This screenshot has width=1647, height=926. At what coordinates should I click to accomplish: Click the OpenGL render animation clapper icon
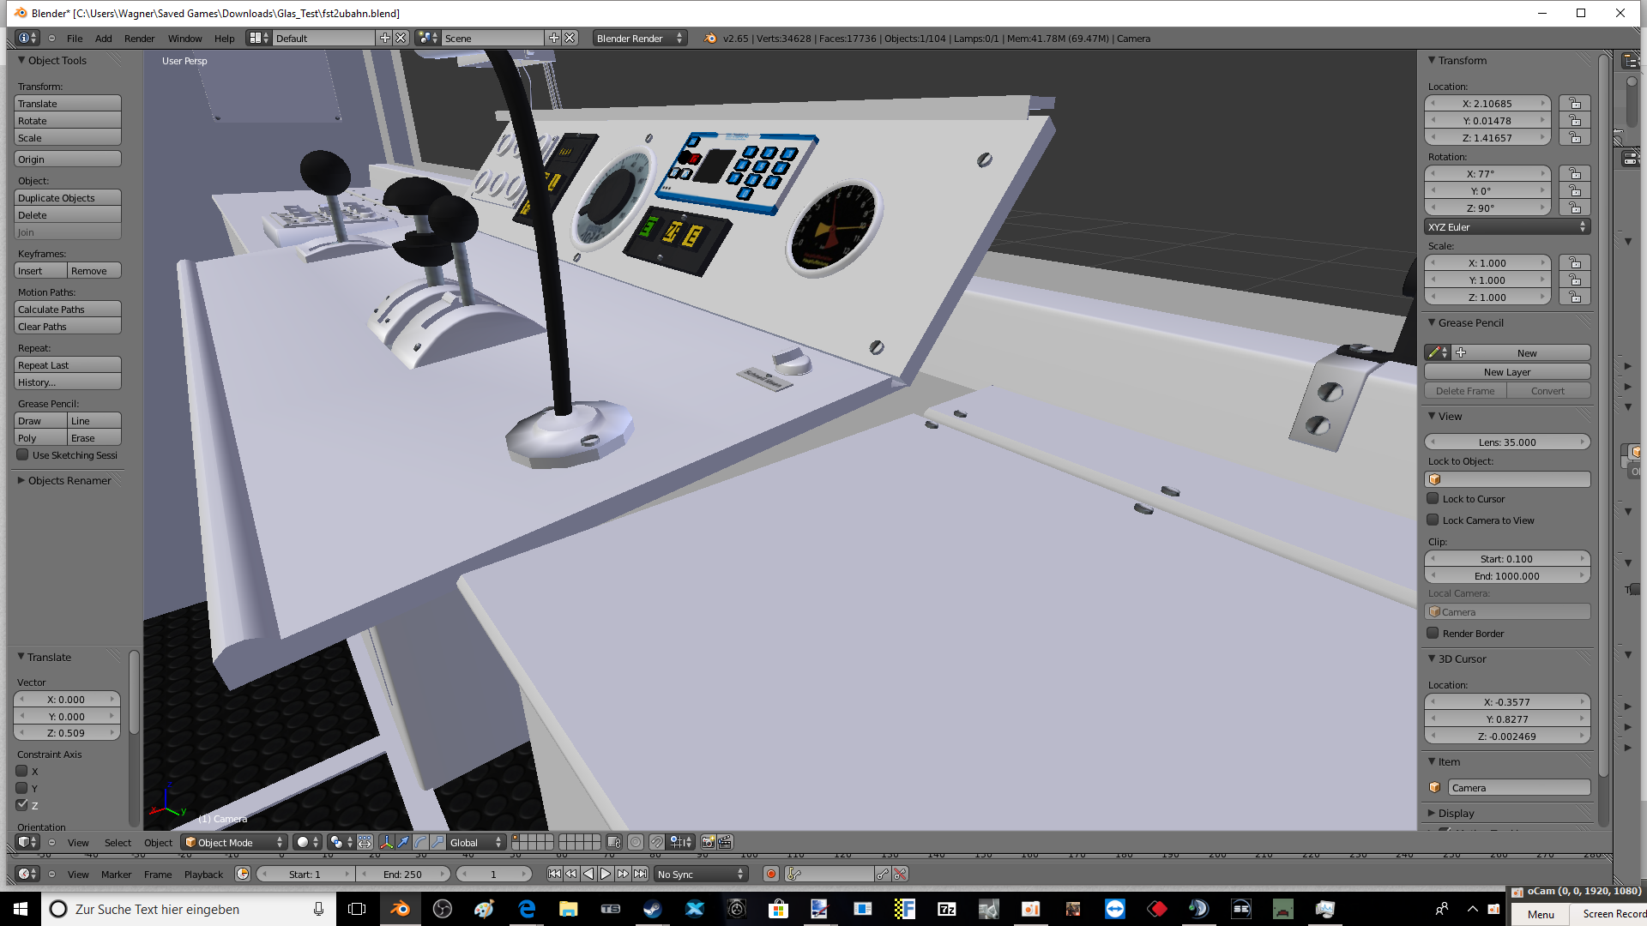[x=725, y=842]
